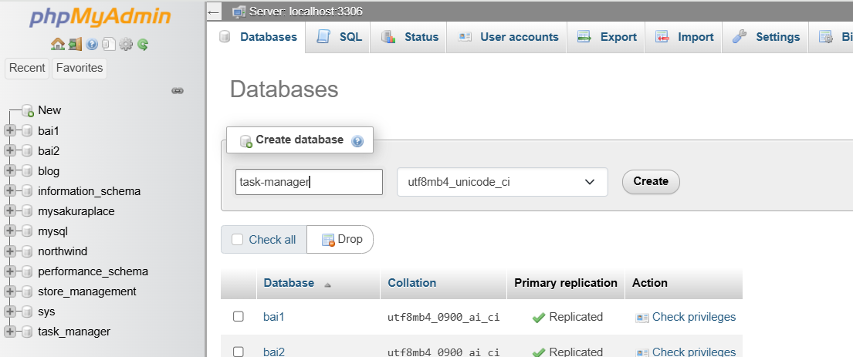853x357 pixels.
Task: Select performance_schema in the navigation tree
Action: tap(93, 271)
